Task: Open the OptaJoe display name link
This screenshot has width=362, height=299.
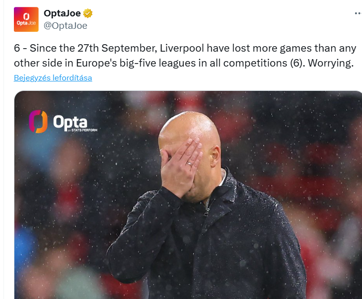Action: 62,13
